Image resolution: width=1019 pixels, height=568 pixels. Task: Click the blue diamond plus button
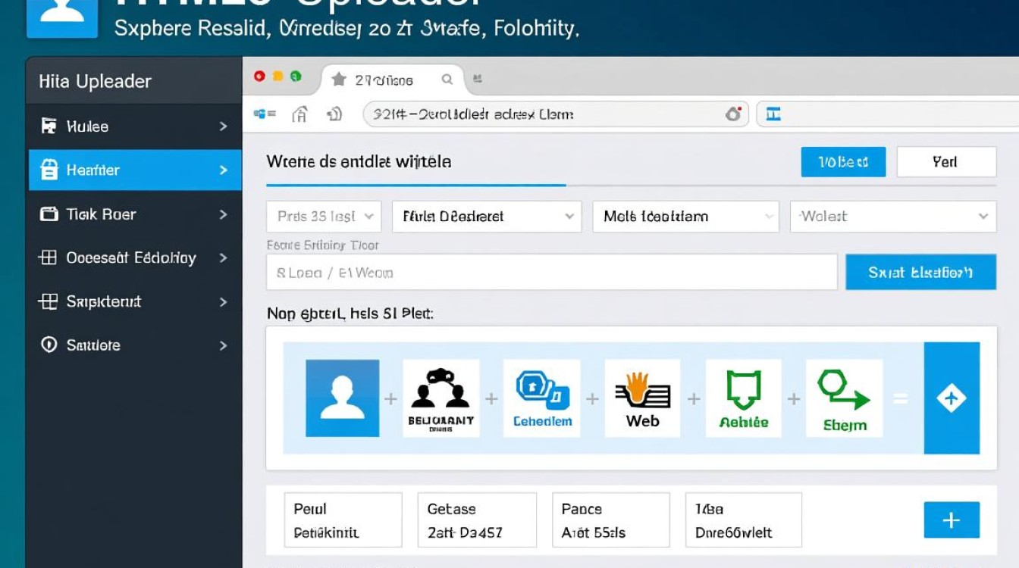tap(952, 398)
